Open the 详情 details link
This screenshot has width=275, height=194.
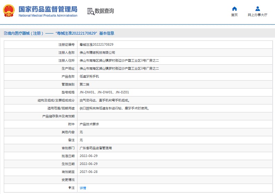click(x=83, y=188)
